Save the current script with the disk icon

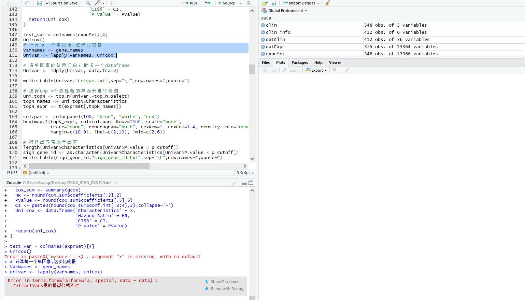[x=39, y=3]
